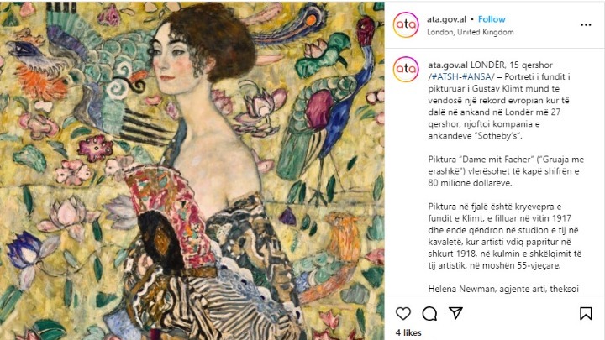Click the ata avatar beside the caption
The image size is (605, 340).
(x=406, y=70)
